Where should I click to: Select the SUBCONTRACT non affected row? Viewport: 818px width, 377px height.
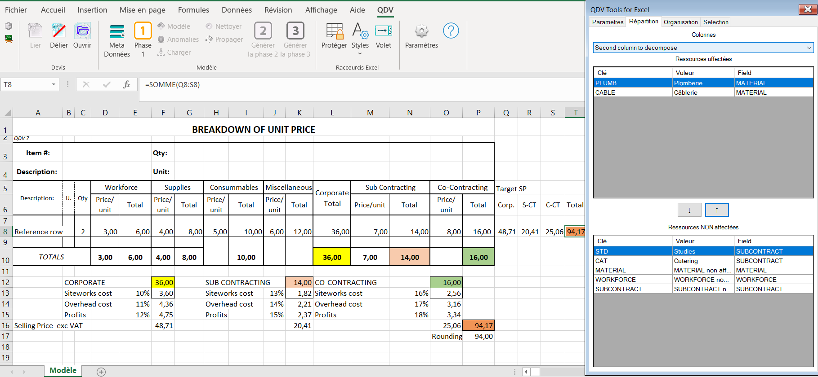pos(703,289)
